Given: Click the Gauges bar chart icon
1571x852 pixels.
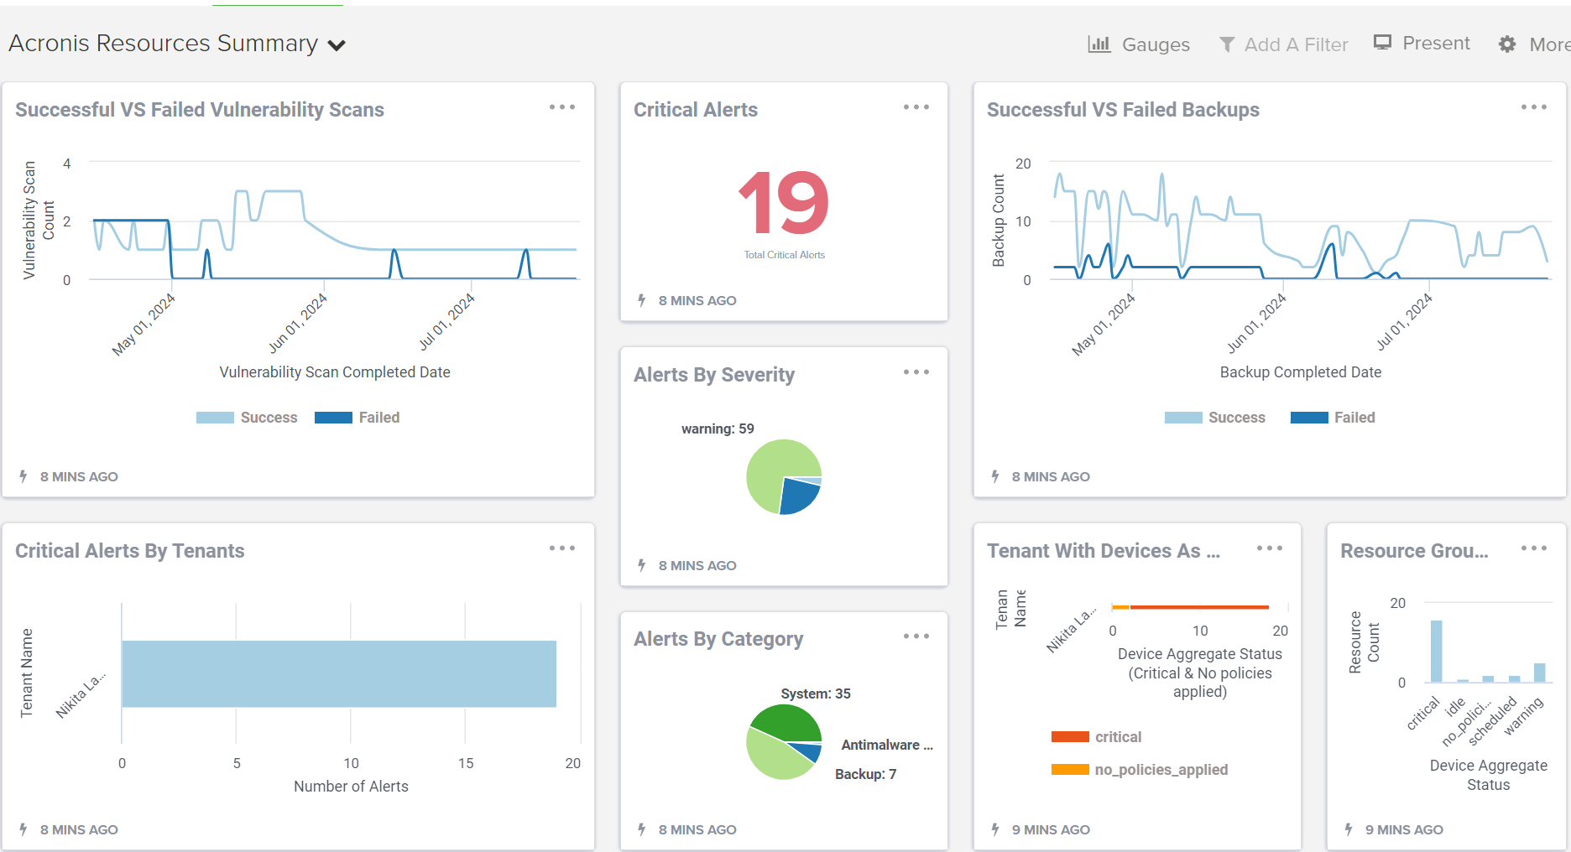Looking at the screenshot, I should click(x=1099, y=44).
